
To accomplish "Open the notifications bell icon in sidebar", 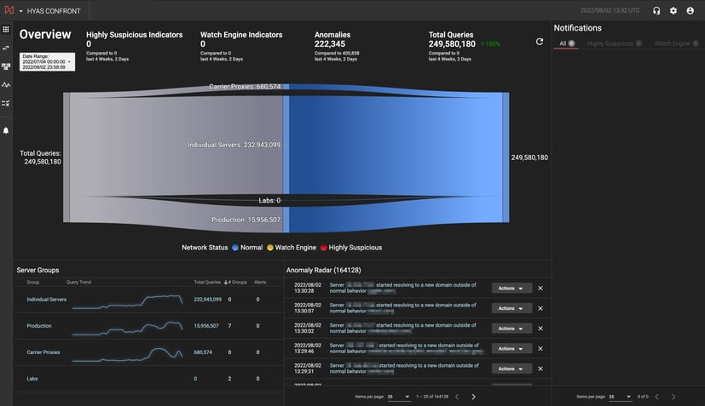I will click(x=6, y=131).
